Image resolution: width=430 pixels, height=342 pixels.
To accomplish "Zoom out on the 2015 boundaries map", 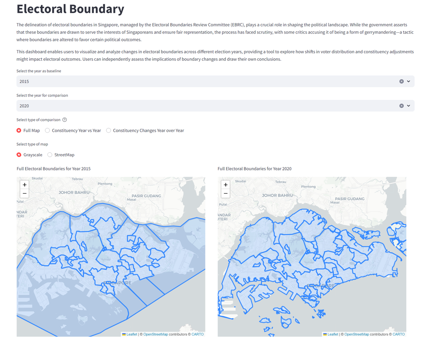I will pyautogui.click(x=25, y=193).
